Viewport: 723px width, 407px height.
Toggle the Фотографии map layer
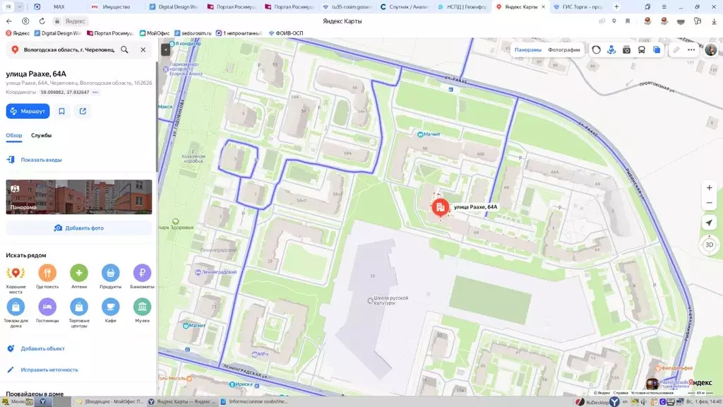563,49
